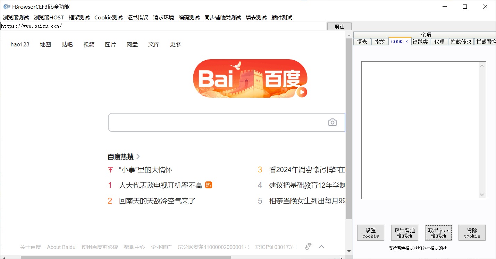Click the back-to-top arrow in footer
This screenshot has width=496, height=259.
(x=321, y=247)
